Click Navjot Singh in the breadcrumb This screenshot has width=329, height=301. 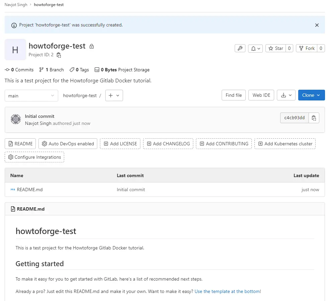[x=16, y=5]
